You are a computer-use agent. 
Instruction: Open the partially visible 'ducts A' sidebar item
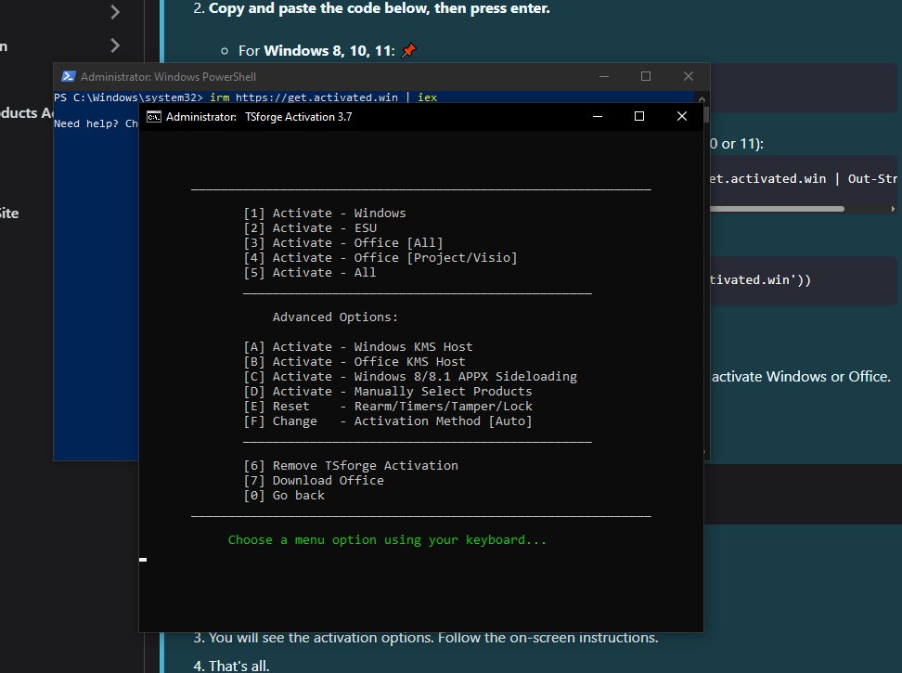[x=26, y=113]
